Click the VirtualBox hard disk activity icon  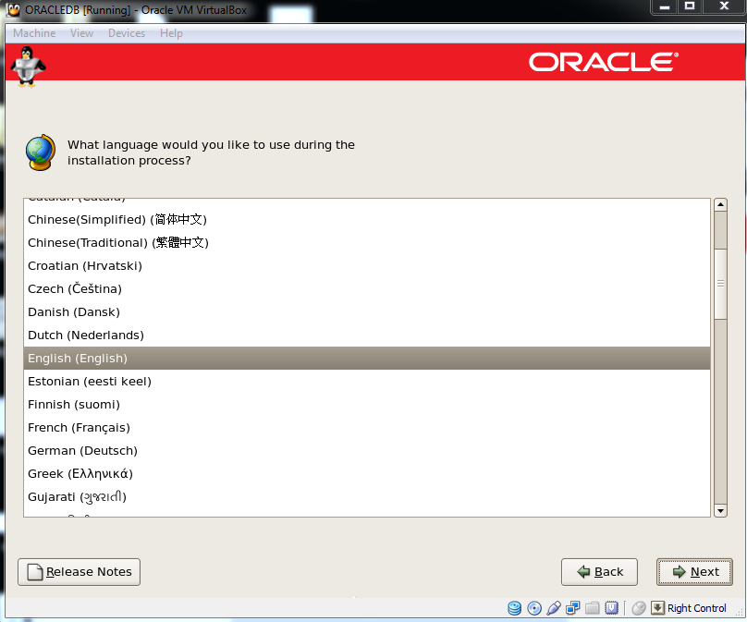(515, 608)
